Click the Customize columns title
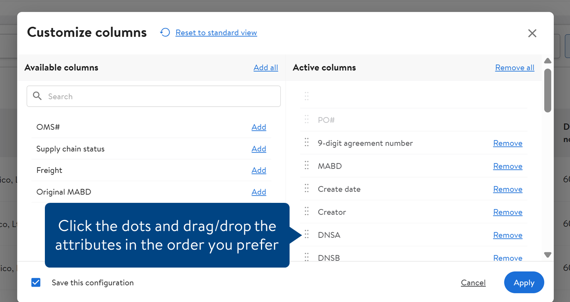 tap(87, 32)
